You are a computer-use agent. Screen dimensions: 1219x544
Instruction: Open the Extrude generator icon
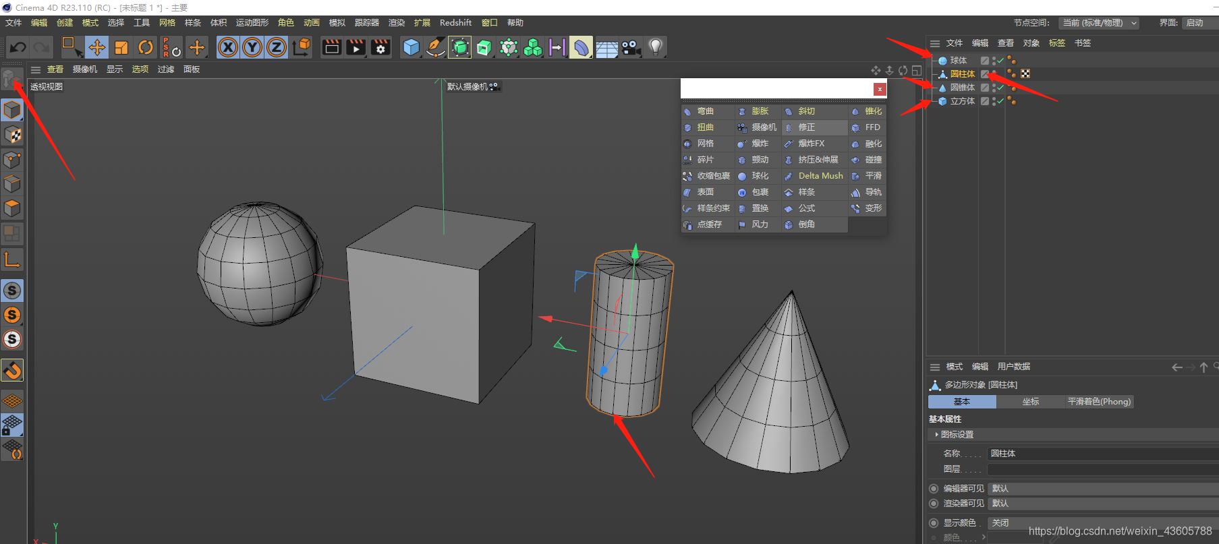[484, 47]
